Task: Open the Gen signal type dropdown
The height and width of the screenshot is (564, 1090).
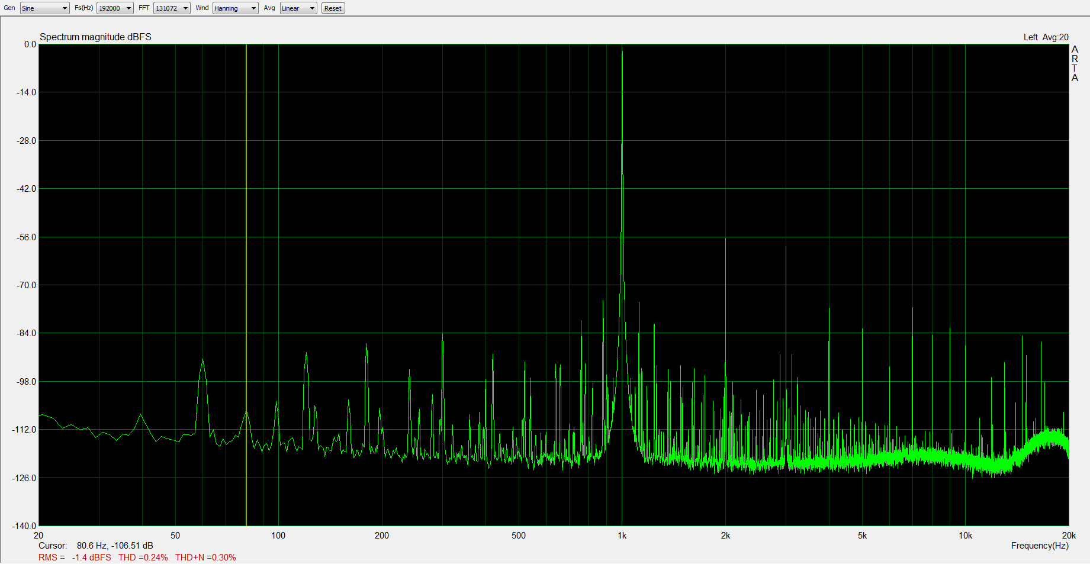Action: (44, 8)
